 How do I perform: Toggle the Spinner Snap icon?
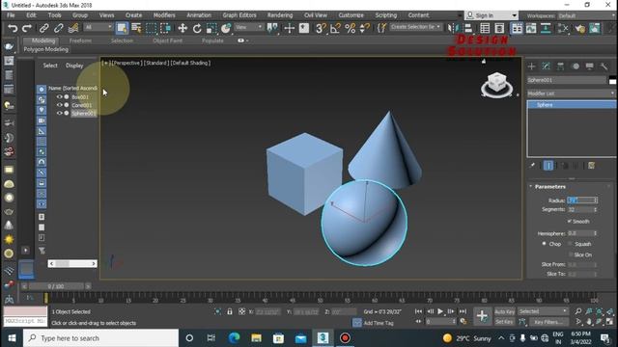365,28
